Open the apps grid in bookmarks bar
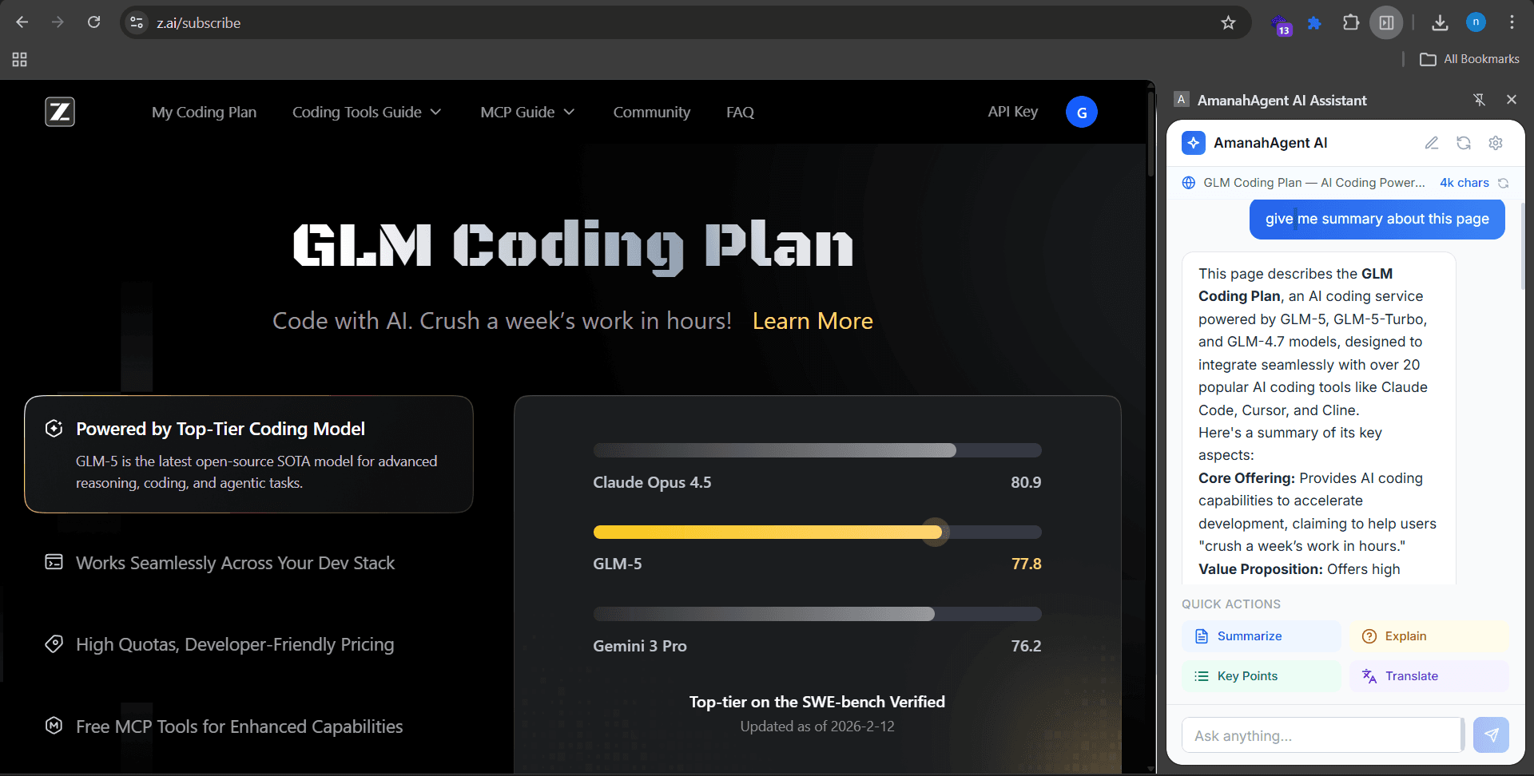1534x776 pixels. click(x=20, y=59)
